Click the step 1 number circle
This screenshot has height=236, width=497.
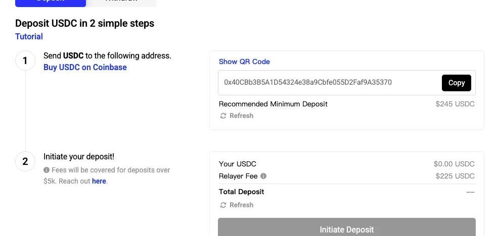(25, 61)
